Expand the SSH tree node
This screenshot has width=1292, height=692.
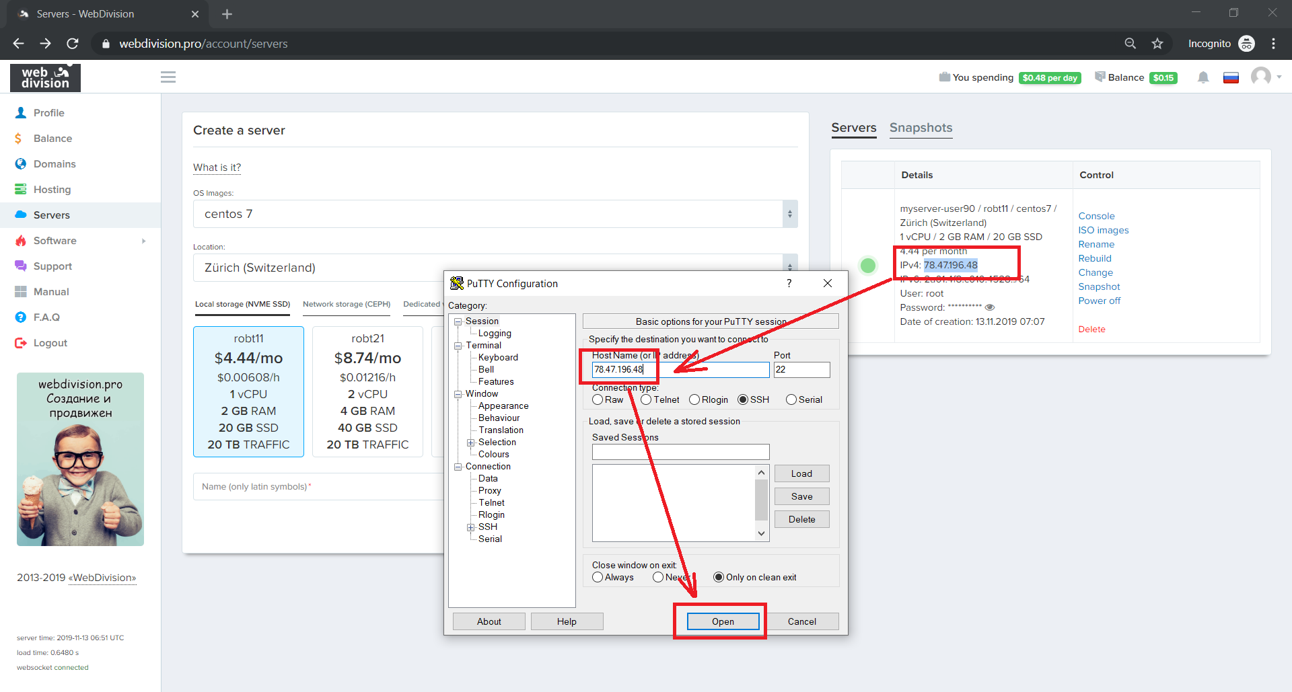click(470, 527)
